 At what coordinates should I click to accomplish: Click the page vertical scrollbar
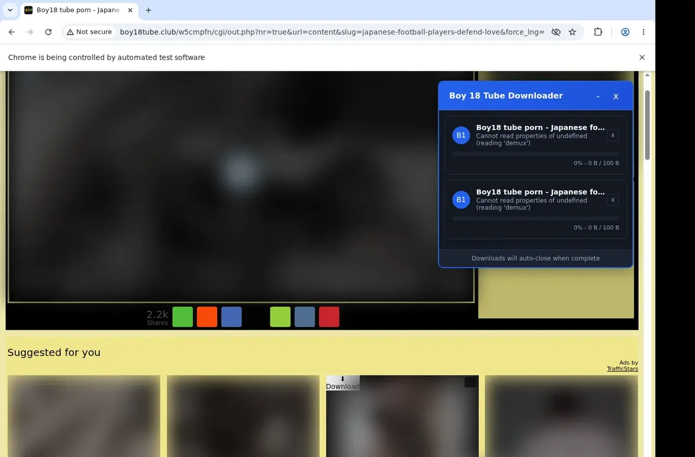point(648,124)
